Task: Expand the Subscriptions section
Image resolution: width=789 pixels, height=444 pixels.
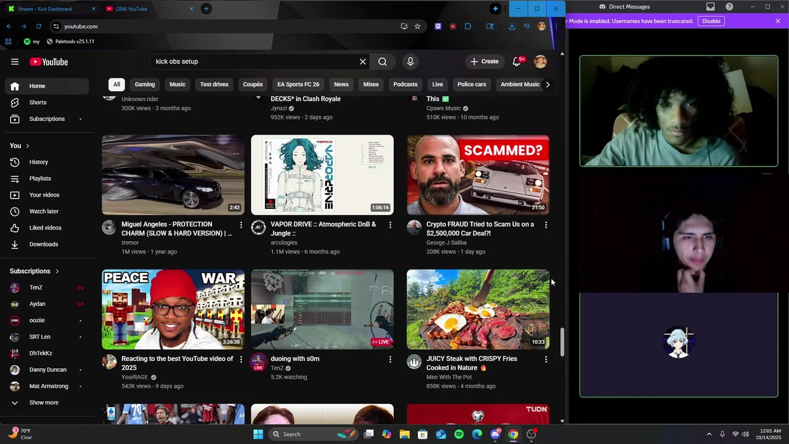Action: 35,271
